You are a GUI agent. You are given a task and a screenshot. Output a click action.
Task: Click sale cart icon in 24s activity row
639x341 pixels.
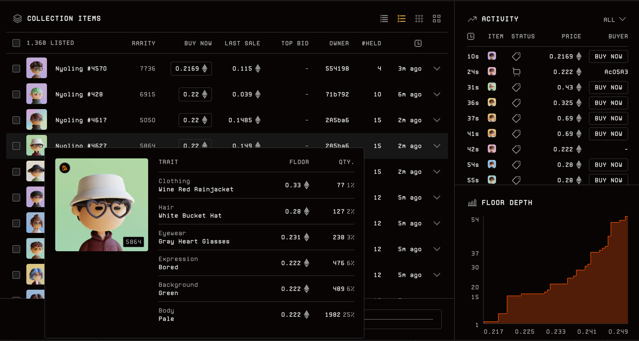point(516,72)
